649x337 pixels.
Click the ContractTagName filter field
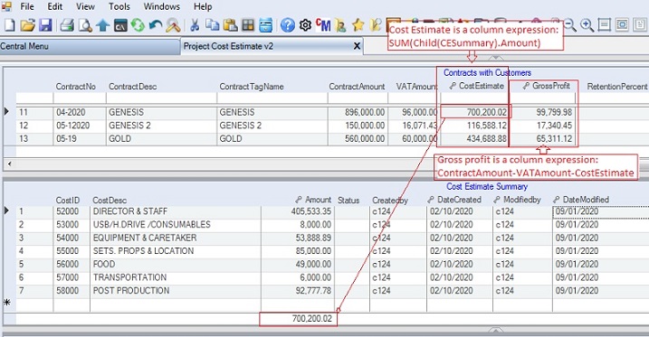point(272,98)
